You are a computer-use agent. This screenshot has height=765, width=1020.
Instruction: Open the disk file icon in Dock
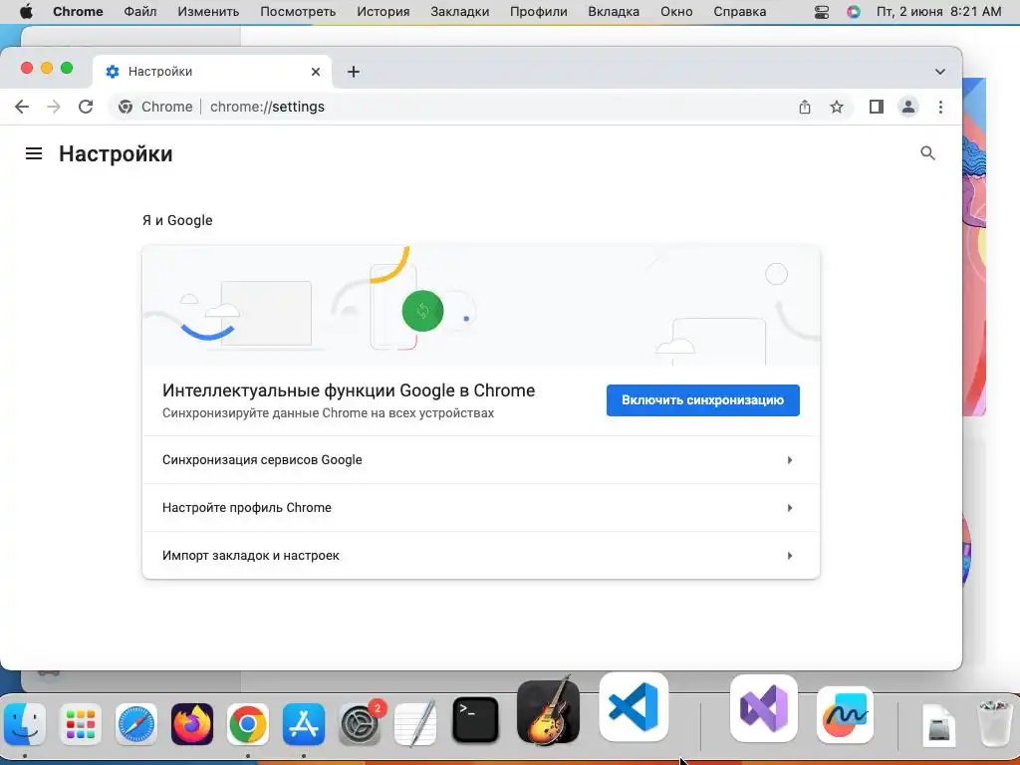[939, 725]
